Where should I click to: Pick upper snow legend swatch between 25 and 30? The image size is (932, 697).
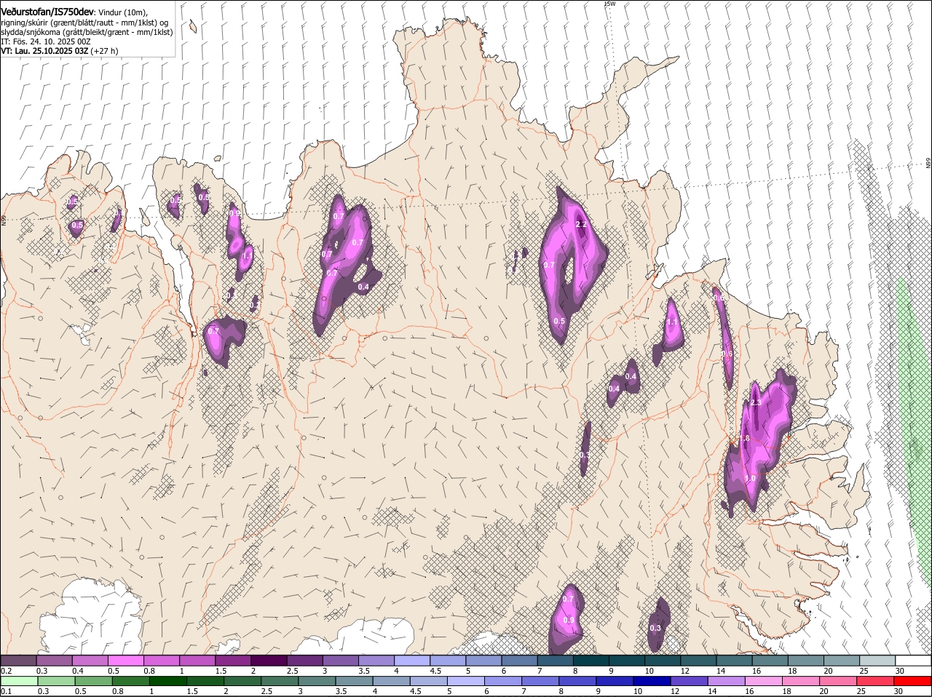coord(877,660)
